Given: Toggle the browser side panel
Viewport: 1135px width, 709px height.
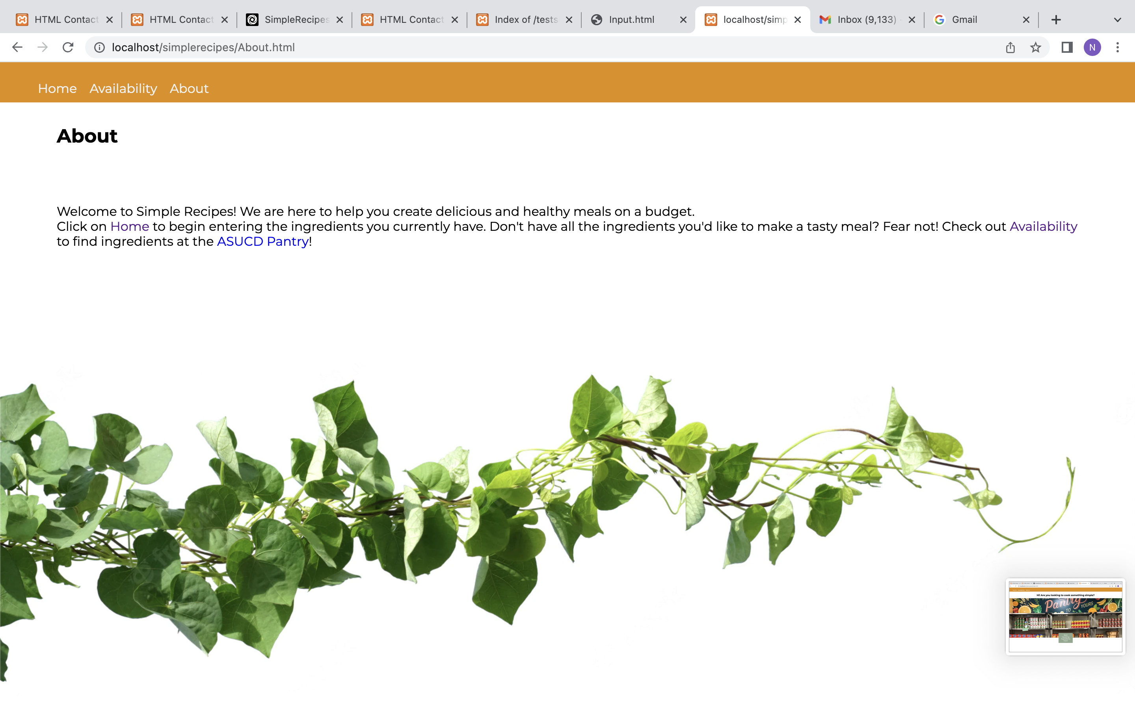Looking at the screenshot, I should [1067, 47].
